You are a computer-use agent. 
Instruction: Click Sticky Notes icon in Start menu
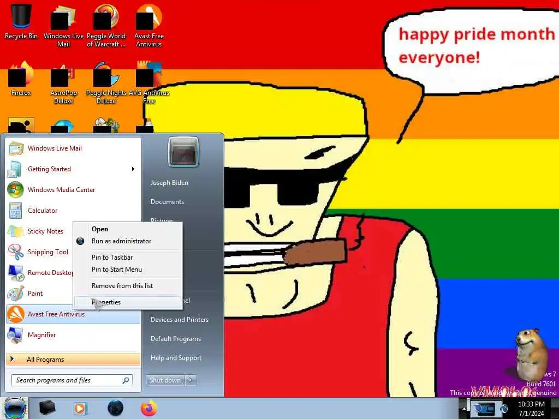(x=16, y=231)
